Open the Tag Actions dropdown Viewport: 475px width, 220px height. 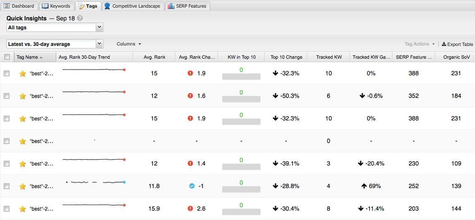pyautogui.click(x=420, y=44)
